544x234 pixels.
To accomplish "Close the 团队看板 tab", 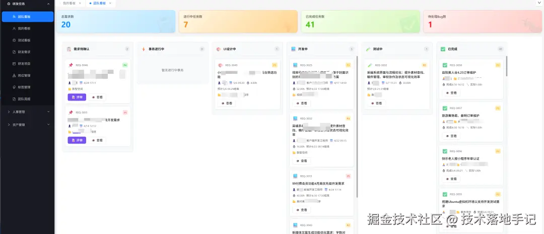I will [110, 3].
